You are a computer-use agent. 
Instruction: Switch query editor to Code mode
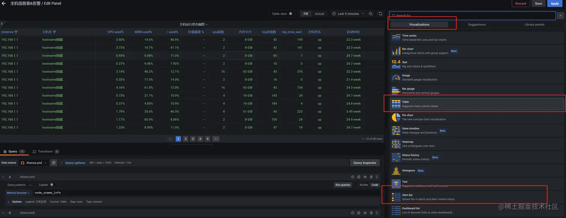(x=375, y=185)
